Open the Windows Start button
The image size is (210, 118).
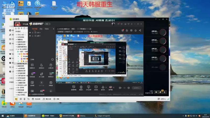point(3,116)
